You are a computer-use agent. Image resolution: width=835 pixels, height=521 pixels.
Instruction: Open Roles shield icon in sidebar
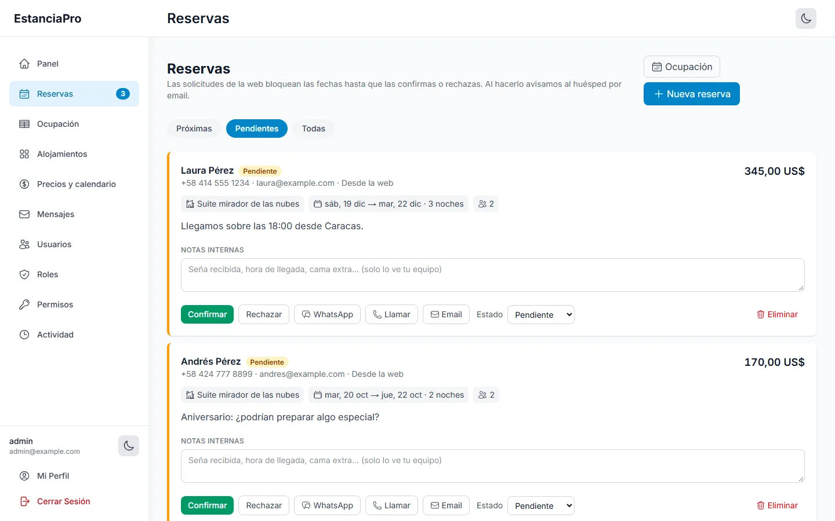click(24, 274)
